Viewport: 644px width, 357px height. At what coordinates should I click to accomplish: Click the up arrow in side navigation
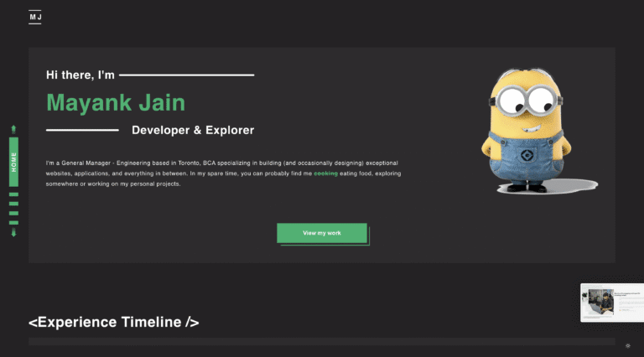13,128
